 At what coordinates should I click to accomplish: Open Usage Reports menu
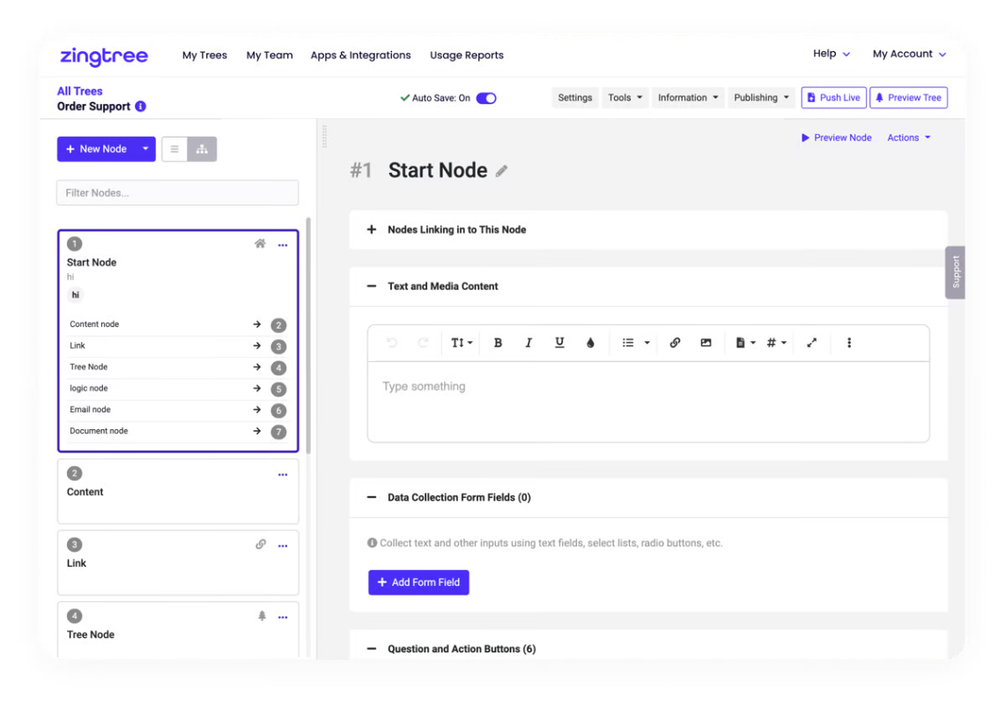point(467,56)
